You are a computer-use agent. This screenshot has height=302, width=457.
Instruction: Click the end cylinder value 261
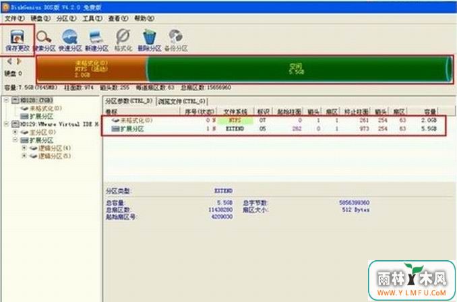(363, 120)
